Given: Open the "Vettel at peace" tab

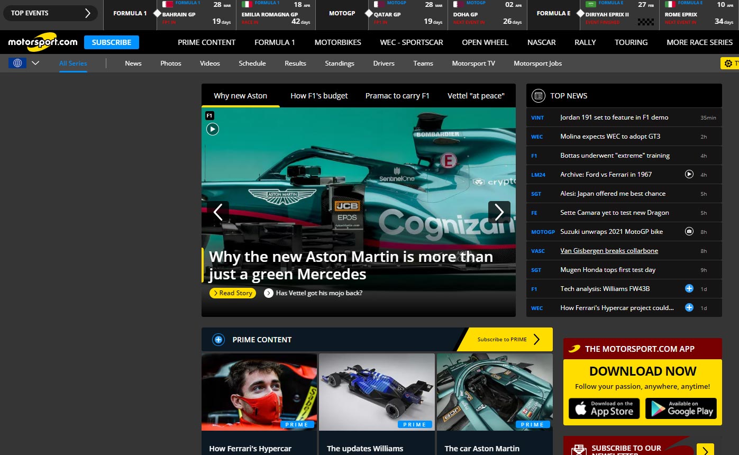Looking at the screenshot, I should click(476, 96).
